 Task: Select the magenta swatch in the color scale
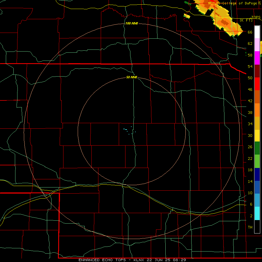coord(257,58)
